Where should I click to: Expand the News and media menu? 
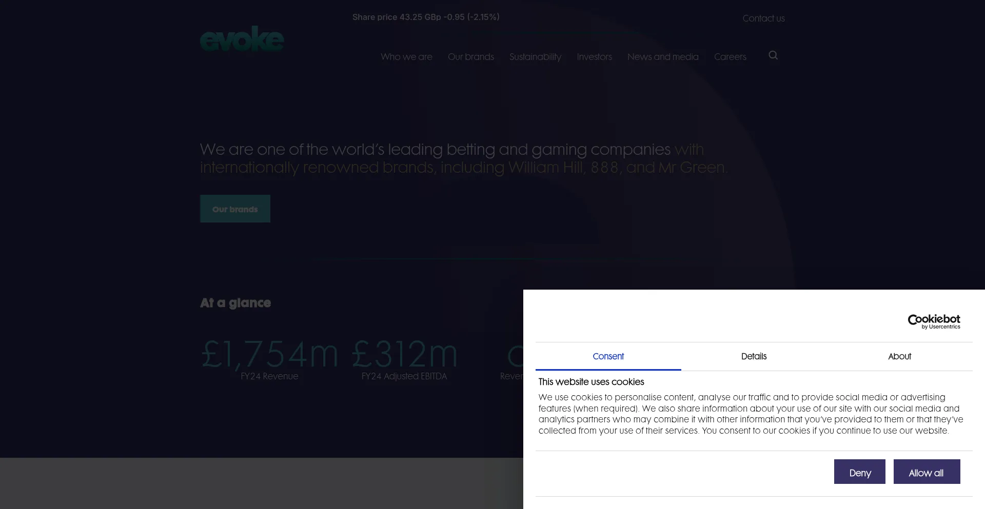[663, 57]
